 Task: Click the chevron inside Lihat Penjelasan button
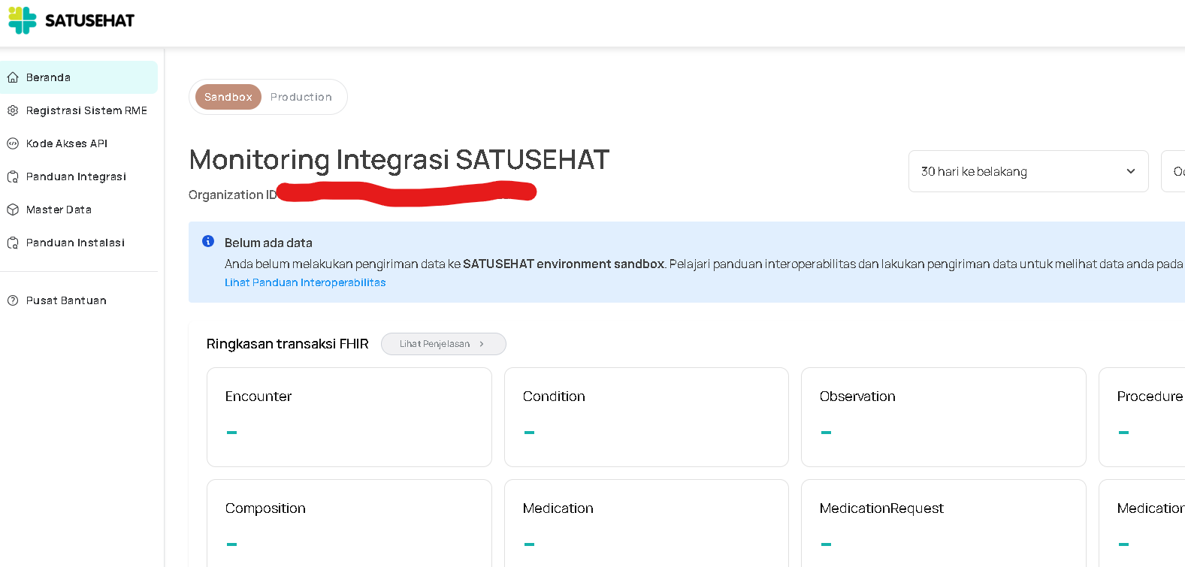click(x=482, y=344)
